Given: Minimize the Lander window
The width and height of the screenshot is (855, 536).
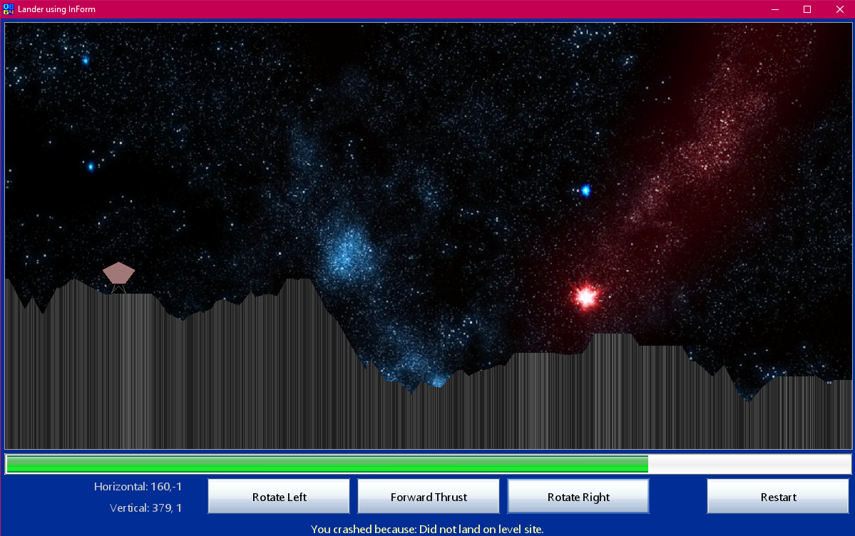Looking at the screenshot, I should point(774,9).
